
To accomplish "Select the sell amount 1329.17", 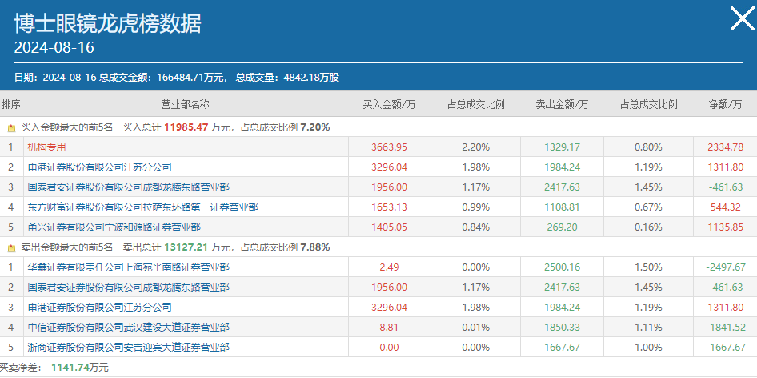I will coord(562,147).
